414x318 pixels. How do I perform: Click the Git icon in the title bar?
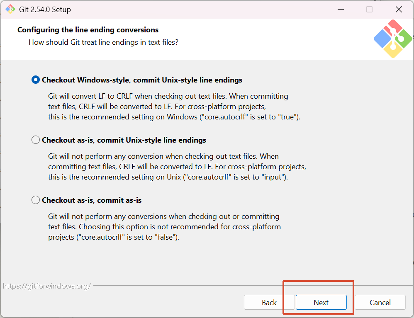tap(10, 9)
